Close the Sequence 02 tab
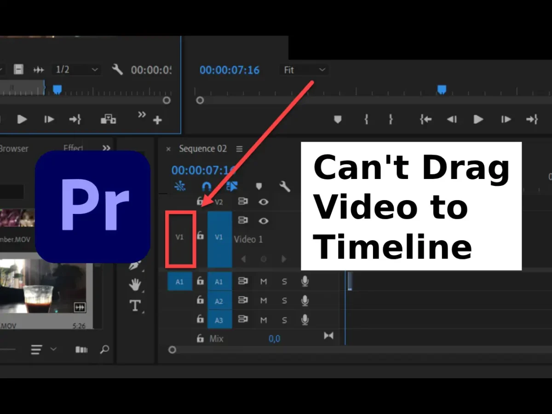This screenshot has height=414, width=552. click(x=168, y=149)
